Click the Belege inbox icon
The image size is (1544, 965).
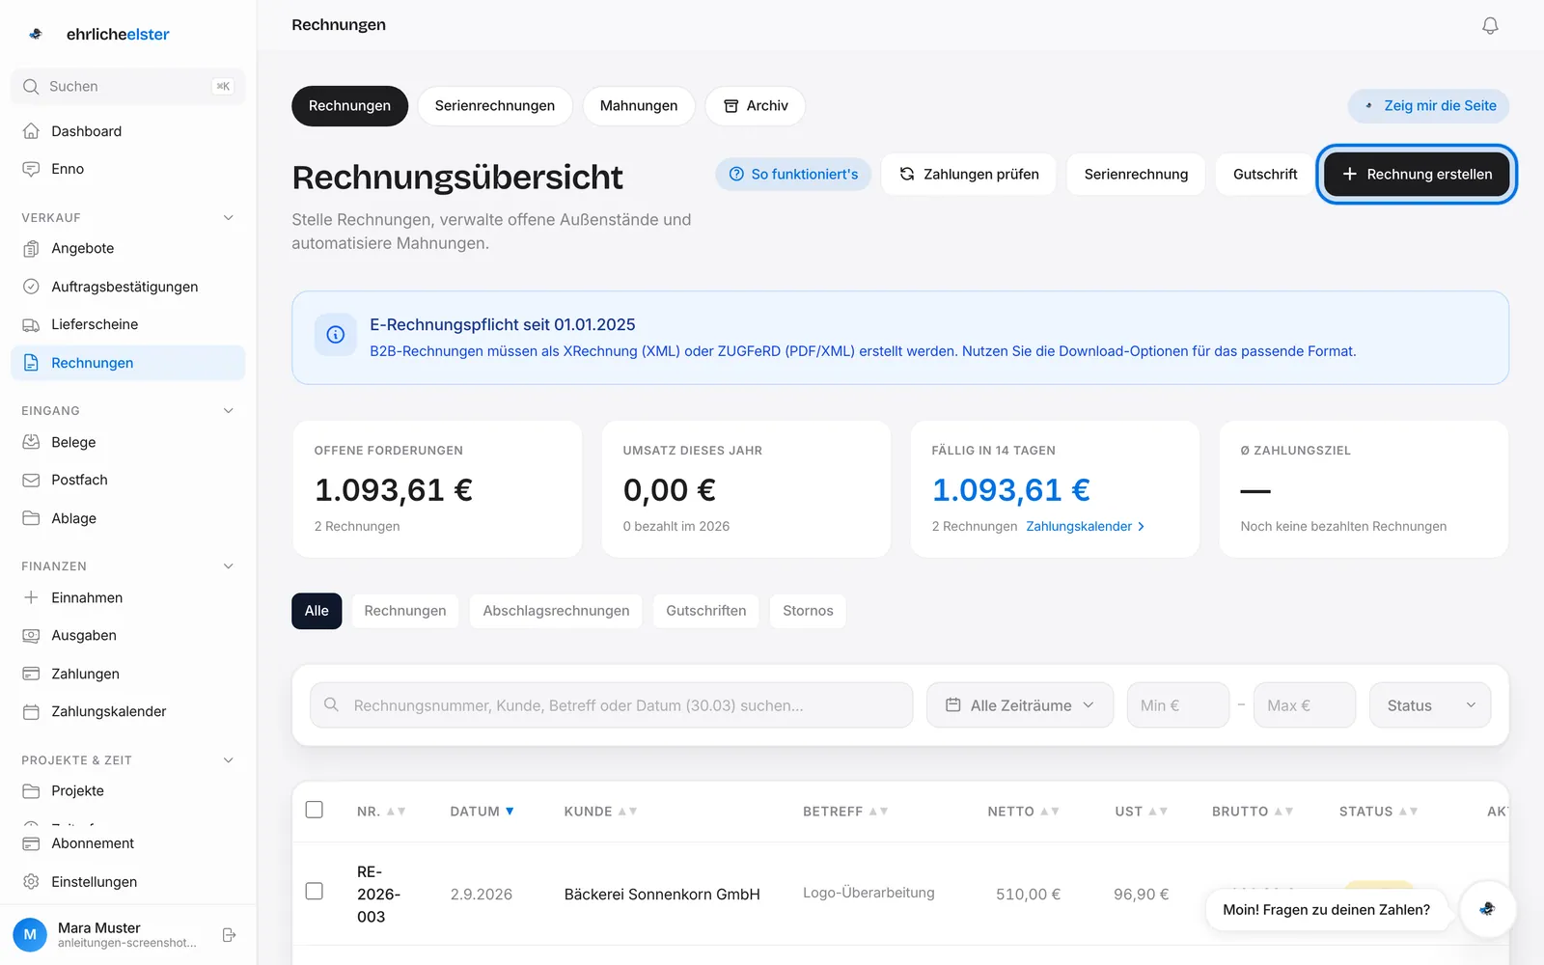coord(31,442)
